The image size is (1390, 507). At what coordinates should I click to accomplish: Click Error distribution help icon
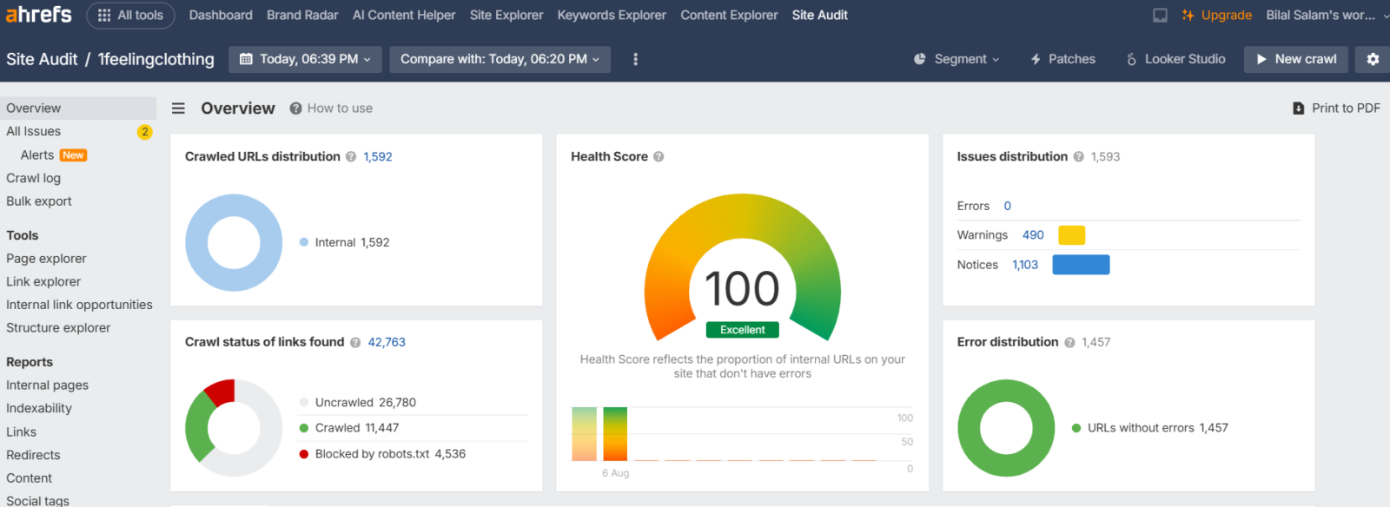[1069, 343]
